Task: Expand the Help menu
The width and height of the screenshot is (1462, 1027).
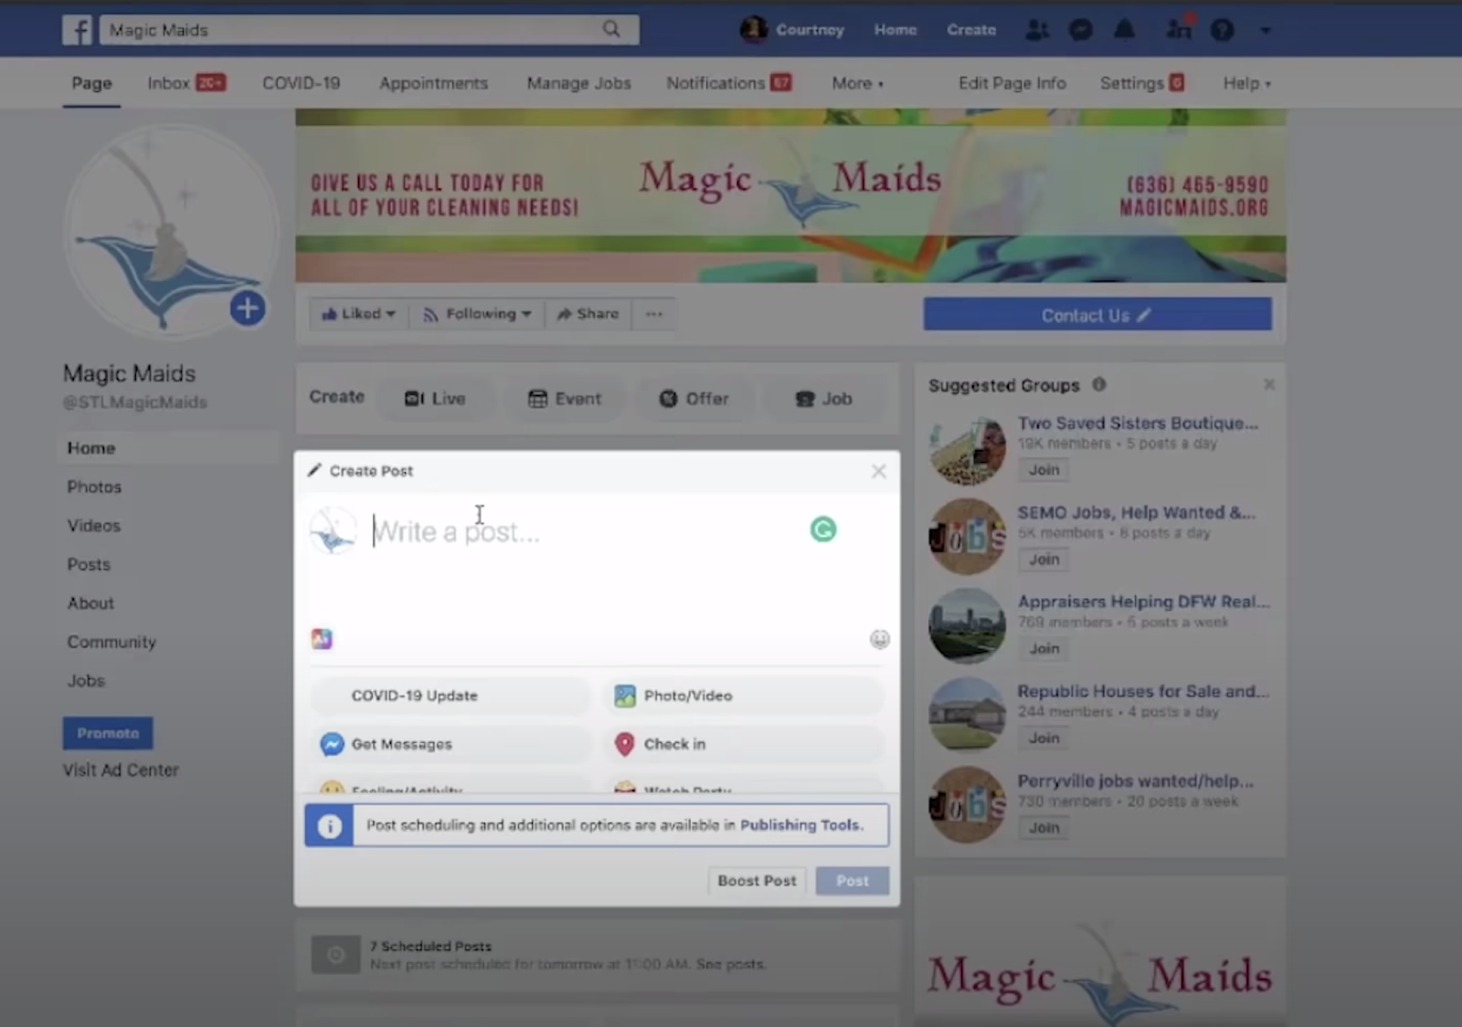Action: 1246,83
